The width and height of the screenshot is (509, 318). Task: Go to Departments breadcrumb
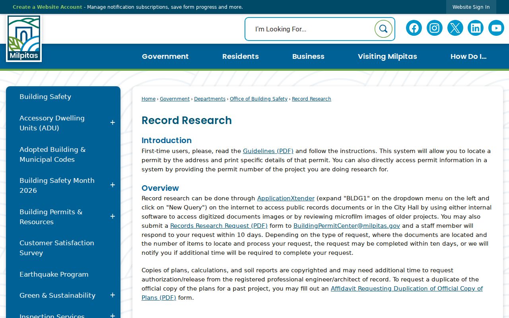[x=210, y=99]
